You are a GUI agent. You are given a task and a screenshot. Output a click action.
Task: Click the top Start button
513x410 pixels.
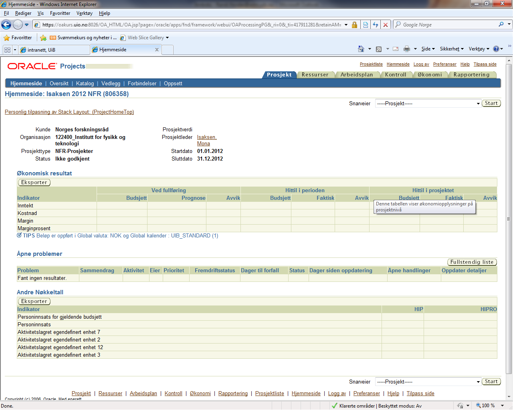coord(491,103)
